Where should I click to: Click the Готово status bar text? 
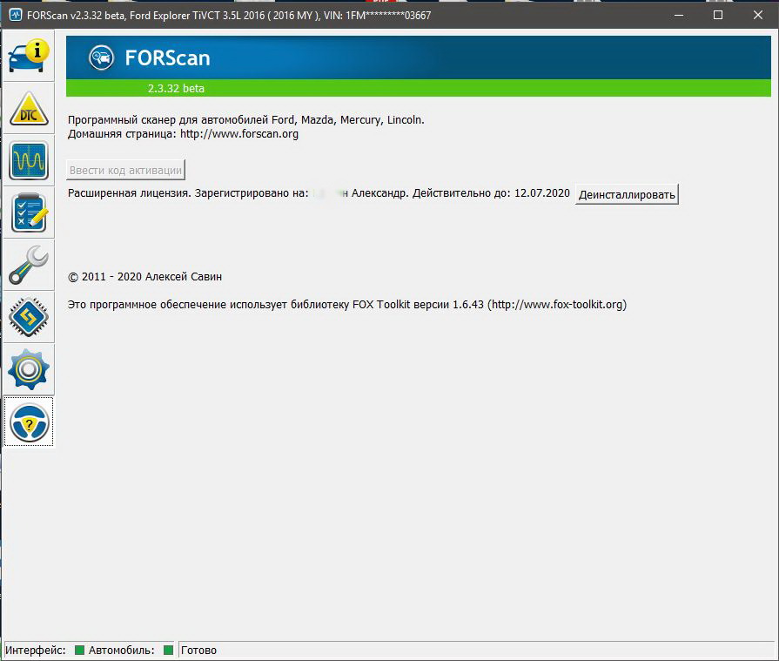coord(199,651)
